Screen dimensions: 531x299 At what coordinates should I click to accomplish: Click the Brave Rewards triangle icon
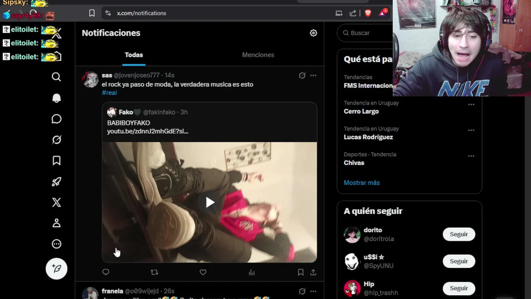pyautogui.click(x=382, y=13)
